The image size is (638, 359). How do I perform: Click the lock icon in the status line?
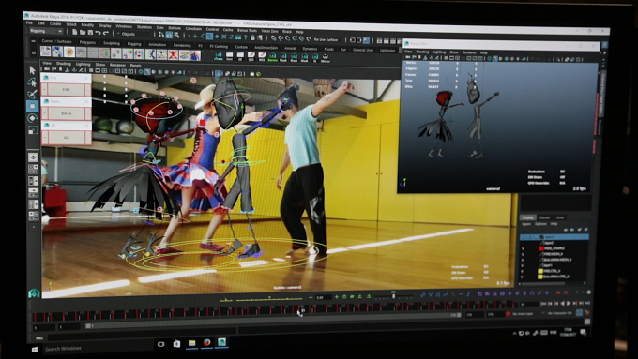(x=252, y=37)
